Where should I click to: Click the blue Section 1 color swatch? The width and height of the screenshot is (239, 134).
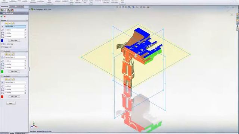(x=2, y=41)
